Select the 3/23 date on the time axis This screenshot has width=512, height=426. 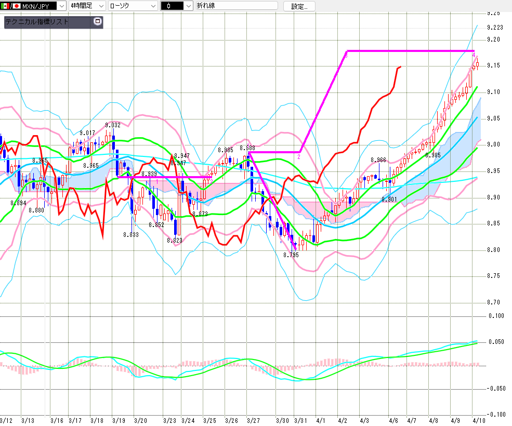(169, 420)
